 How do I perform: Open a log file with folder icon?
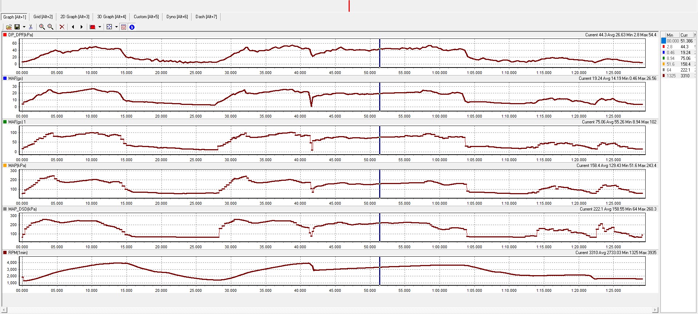click(x=9, y=27)
